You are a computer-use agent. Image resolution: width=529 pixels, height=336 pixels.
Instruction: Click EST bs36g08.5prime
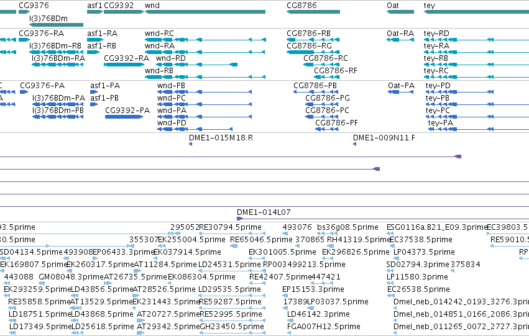348,227
